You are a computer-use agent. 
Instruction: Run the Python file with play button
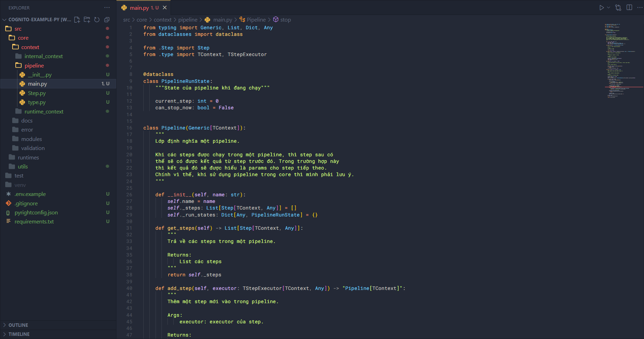601,8
